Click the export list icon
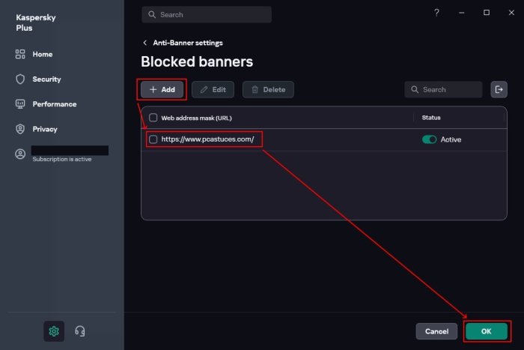 [499, 89]
